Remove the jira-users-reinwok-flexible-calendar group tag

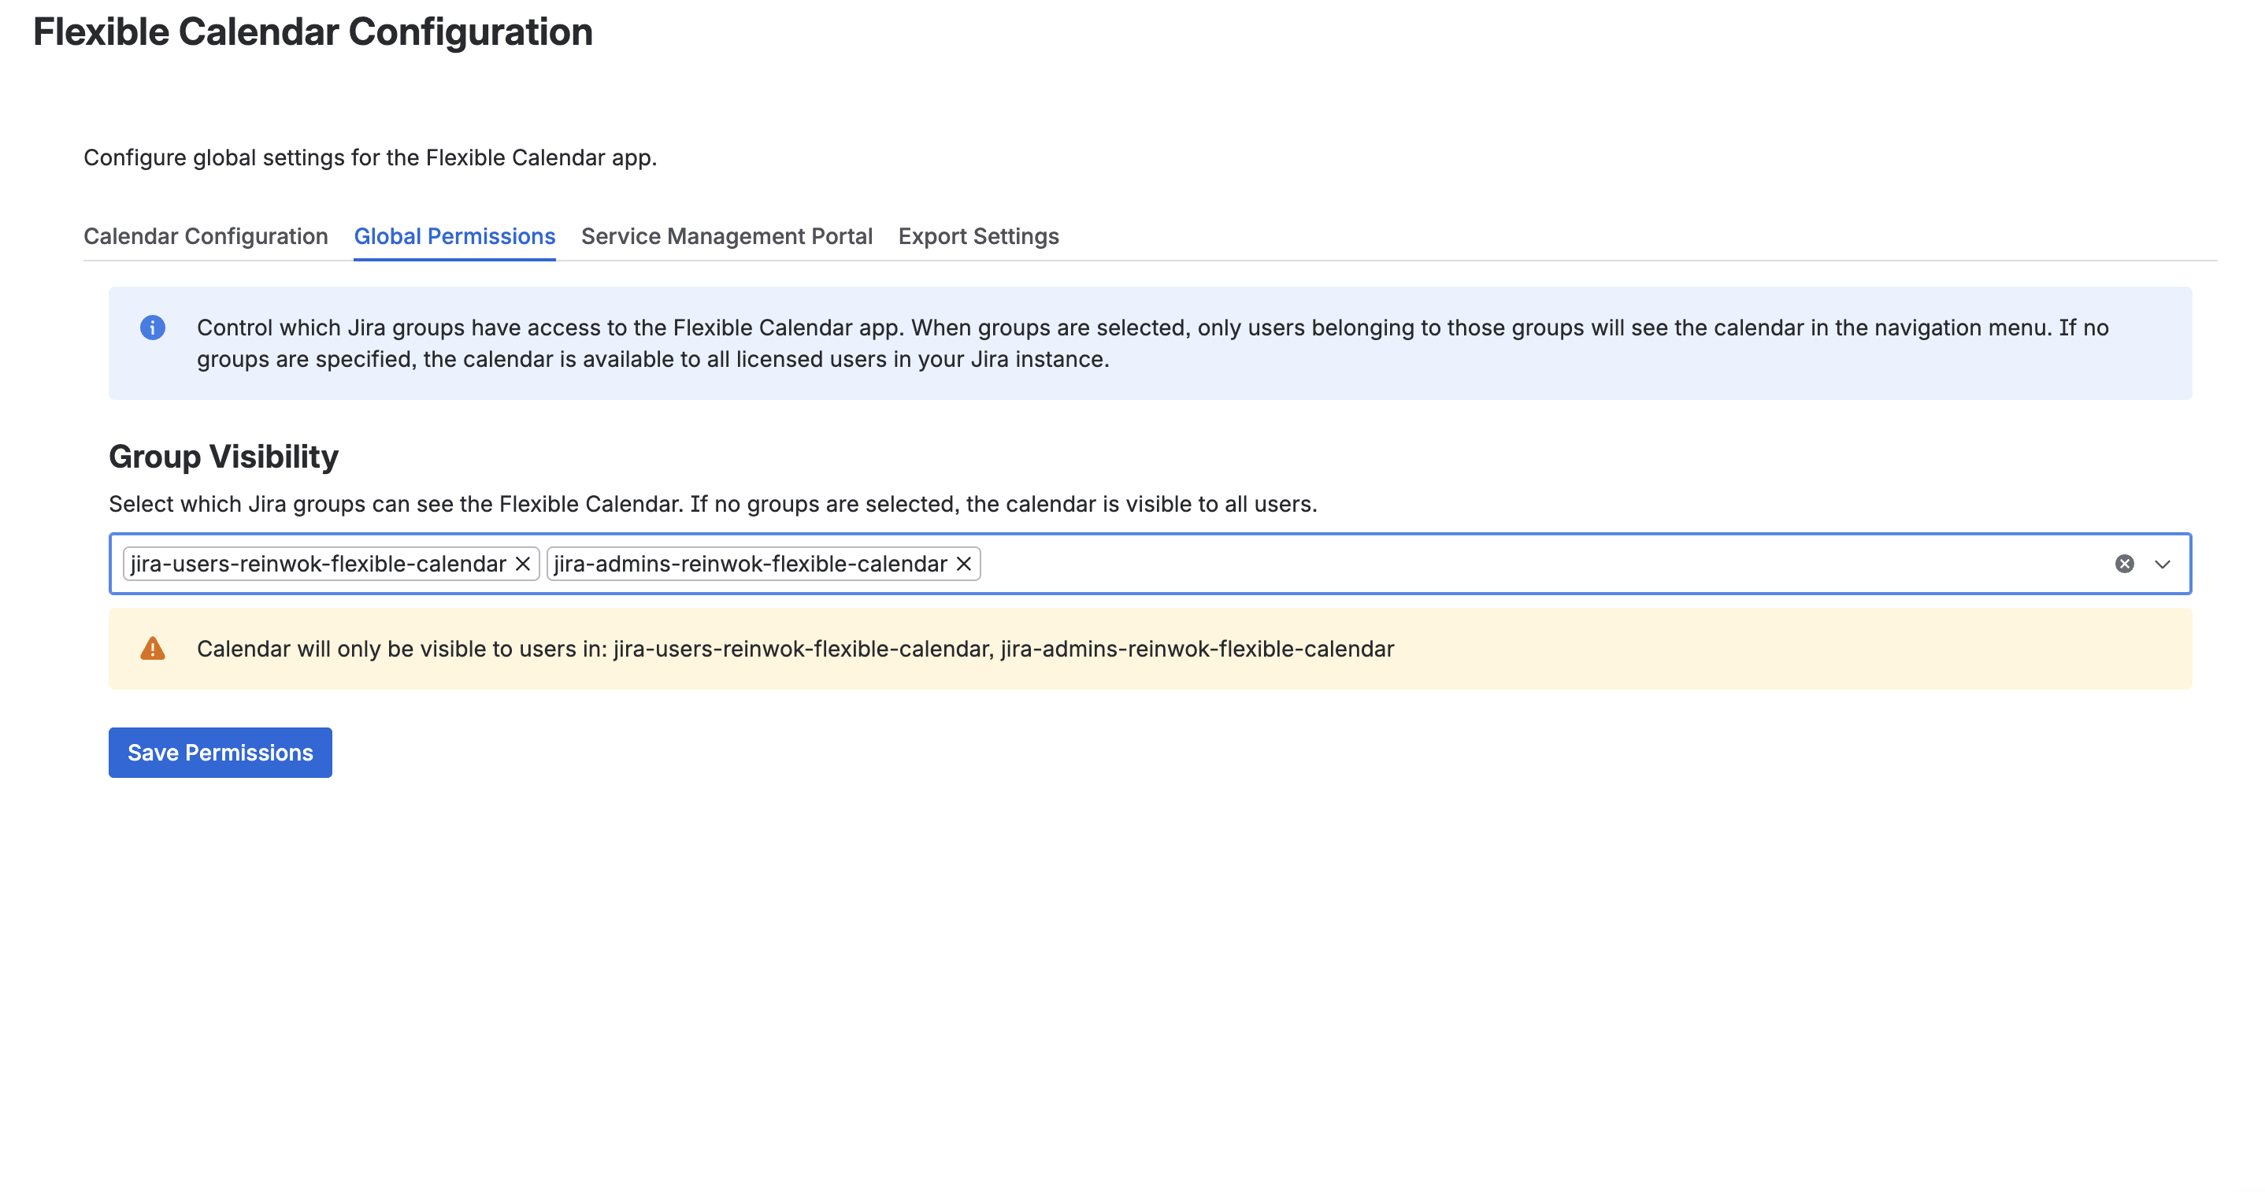pos(522,564)
